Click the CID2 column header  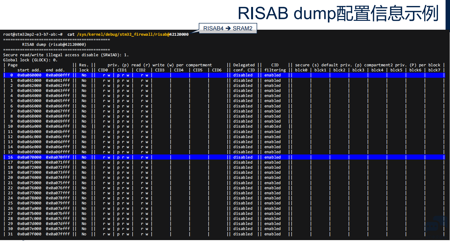[141, 70]
